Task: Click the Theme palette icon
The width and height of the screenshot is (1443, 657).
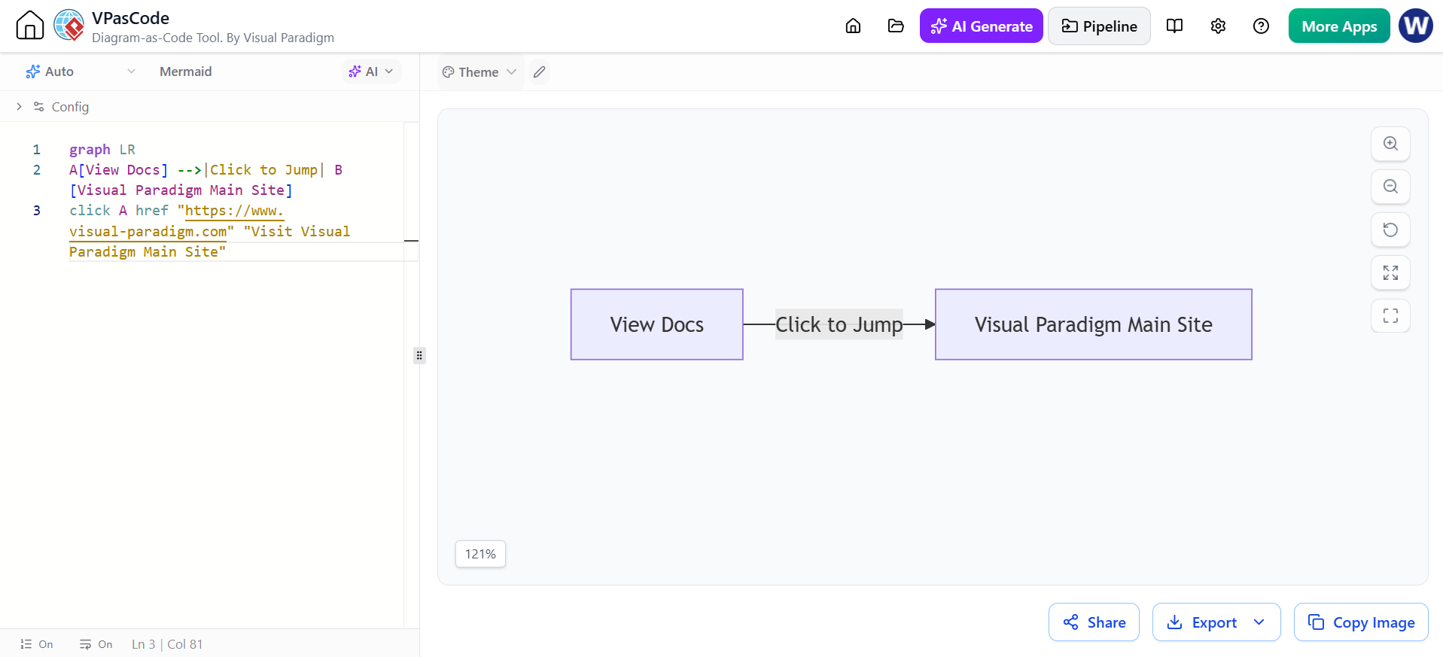Action: 449,72
